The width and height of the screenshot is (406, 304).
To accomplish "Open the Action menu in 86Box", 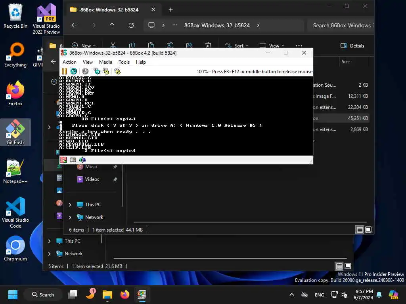I will (x=69, y=62).
